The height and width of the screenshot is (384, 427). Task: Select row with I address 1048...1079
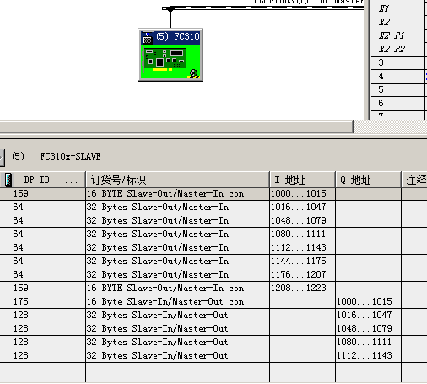[213, 220]
